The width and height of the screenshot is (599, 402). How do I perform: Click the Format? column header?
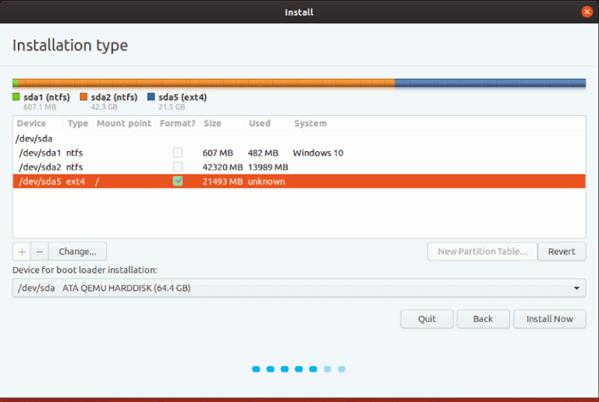pyautogui.click(x=178, y=123)
